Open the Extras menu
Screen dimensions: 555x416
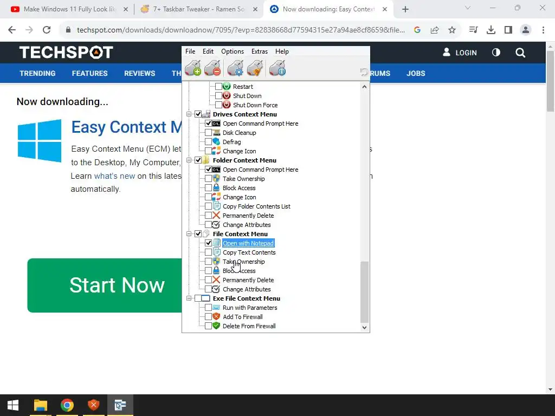[260, 51]
